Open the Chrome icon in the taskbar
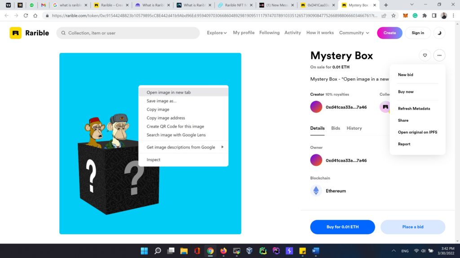 210,251
